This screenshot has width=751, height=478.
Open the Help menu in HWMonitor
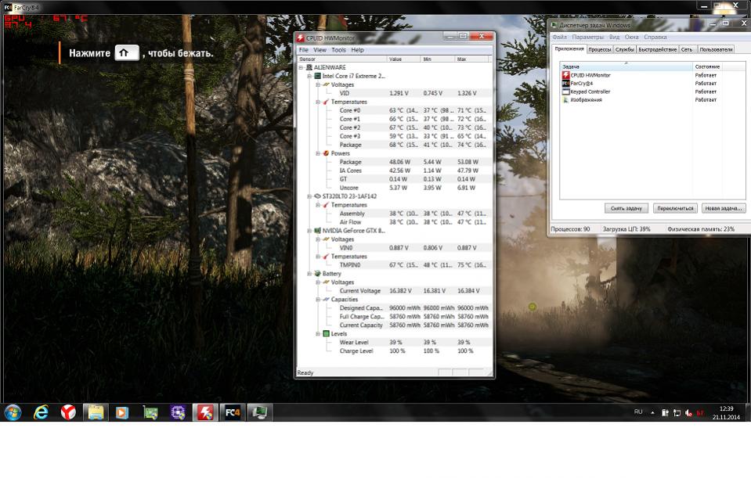(x=357, y=50)
